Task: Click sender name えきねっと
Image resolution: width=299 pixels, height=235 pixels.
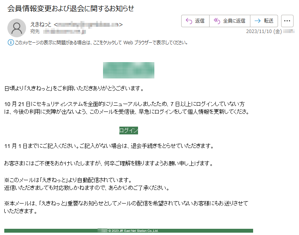Action: (x=41, y=24)
